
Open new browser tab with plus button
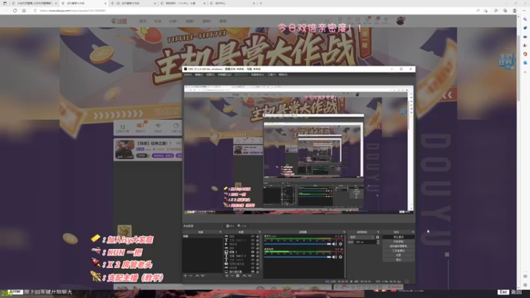point(261,3)
